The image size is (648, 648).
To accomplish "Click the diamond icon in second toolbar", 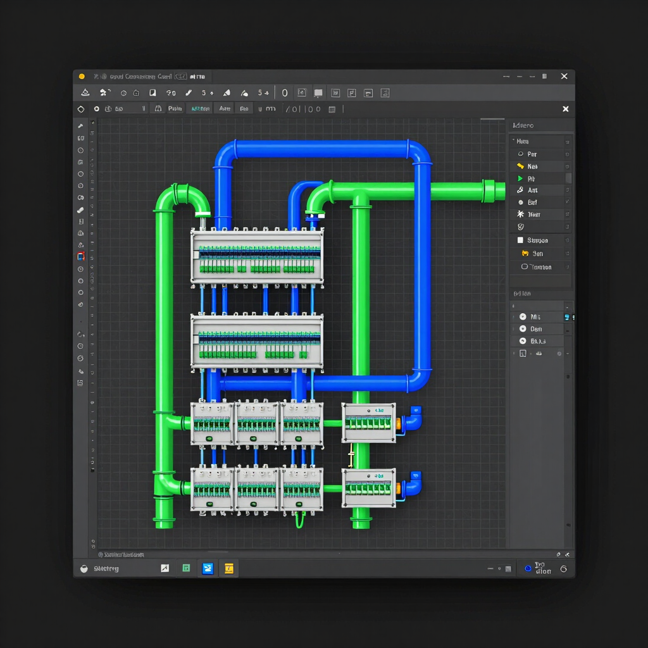I will click(81, 109).
